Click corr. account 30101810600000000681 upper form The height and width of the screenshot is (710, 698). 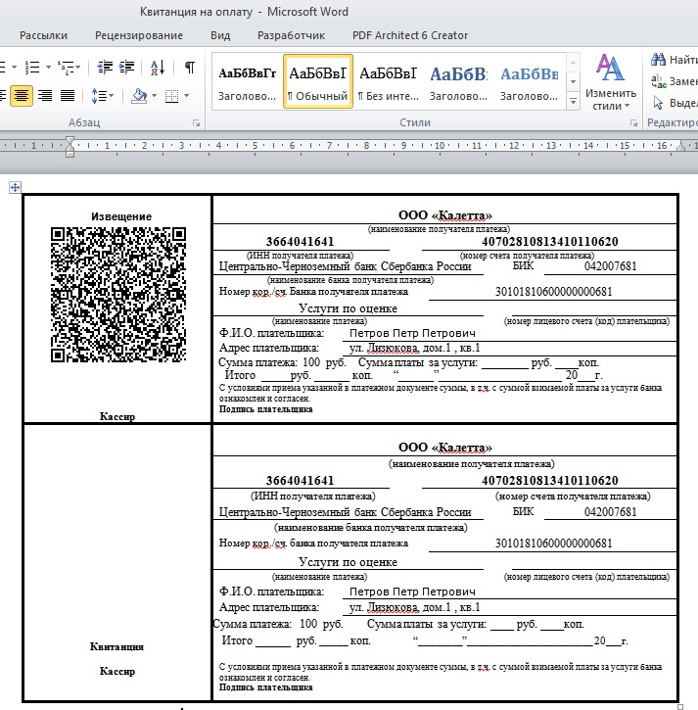[553, 291]
